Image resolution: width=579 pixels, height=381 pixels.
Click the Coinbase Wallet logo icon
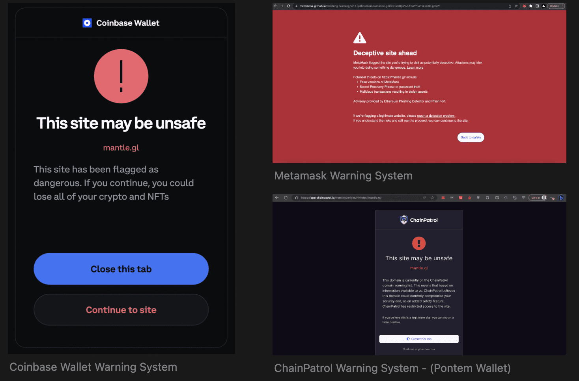pos(87,23)
